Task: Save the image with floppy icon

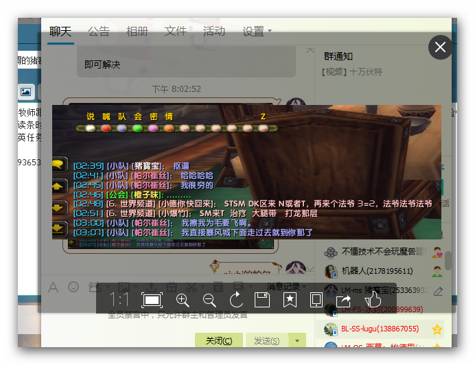Action: [262, 300]
